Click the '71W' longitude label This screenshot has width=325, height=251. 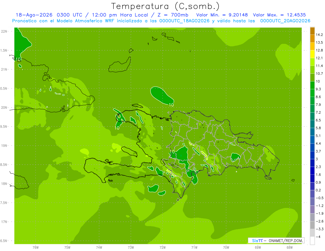pyautogui.click(x=194, y=247)
